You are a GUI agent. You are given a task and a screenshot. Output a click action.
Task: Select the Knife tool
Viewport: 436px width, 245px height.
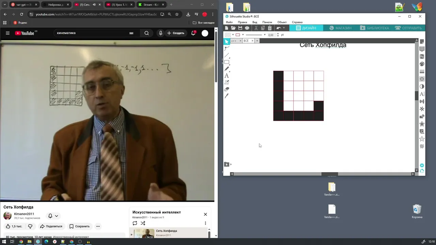227,96
